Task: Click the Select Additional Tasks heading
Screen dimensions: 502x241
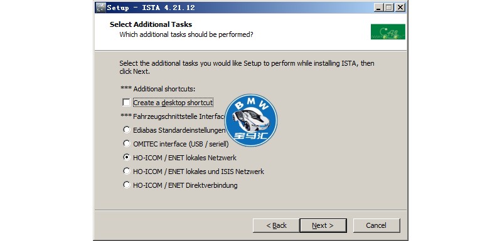Action: click(151, 24)
